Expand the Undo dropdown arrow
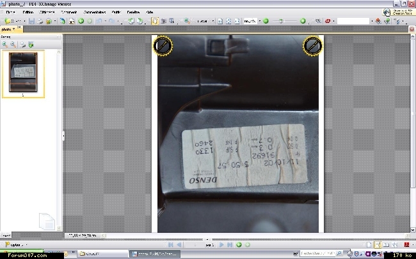This screenshot has height=259, width=416. pos(106,21)
